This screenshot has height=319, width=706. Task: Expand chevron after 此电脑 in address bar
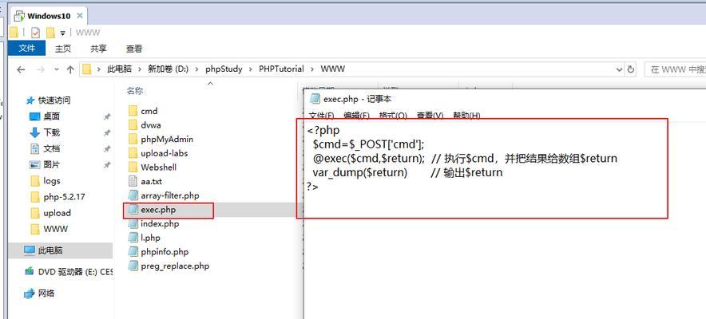[139, 69]
